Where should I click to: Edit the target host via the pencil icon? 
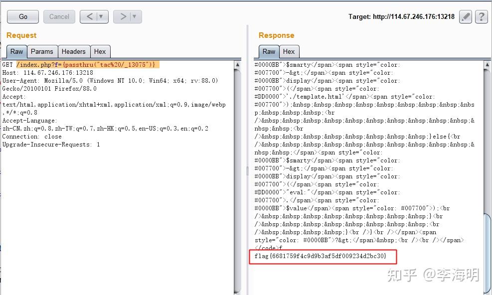(465, 16)
